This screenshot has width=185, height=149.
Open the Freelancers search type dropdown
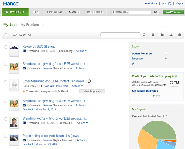tap(121, 12)
